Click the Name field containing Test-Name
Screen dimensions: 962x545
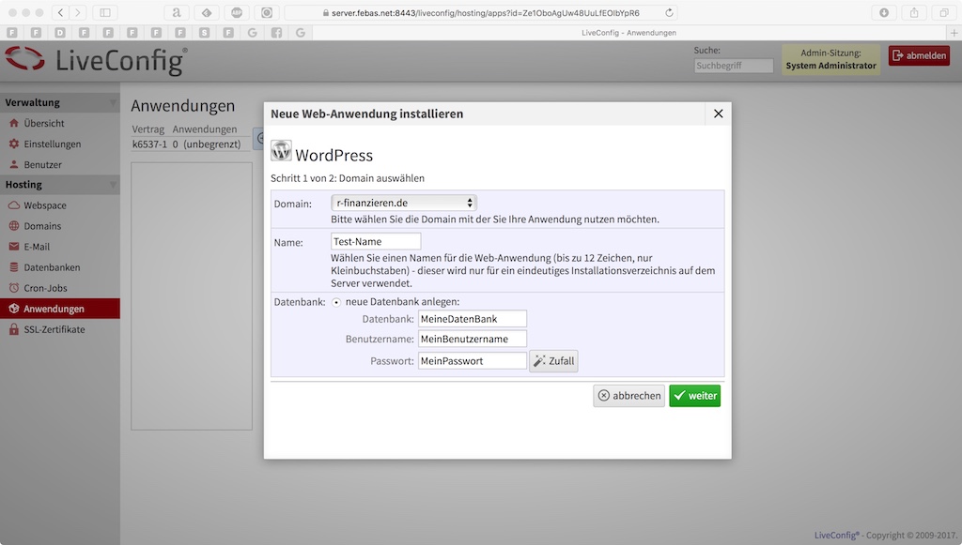[x=376, y=241]
